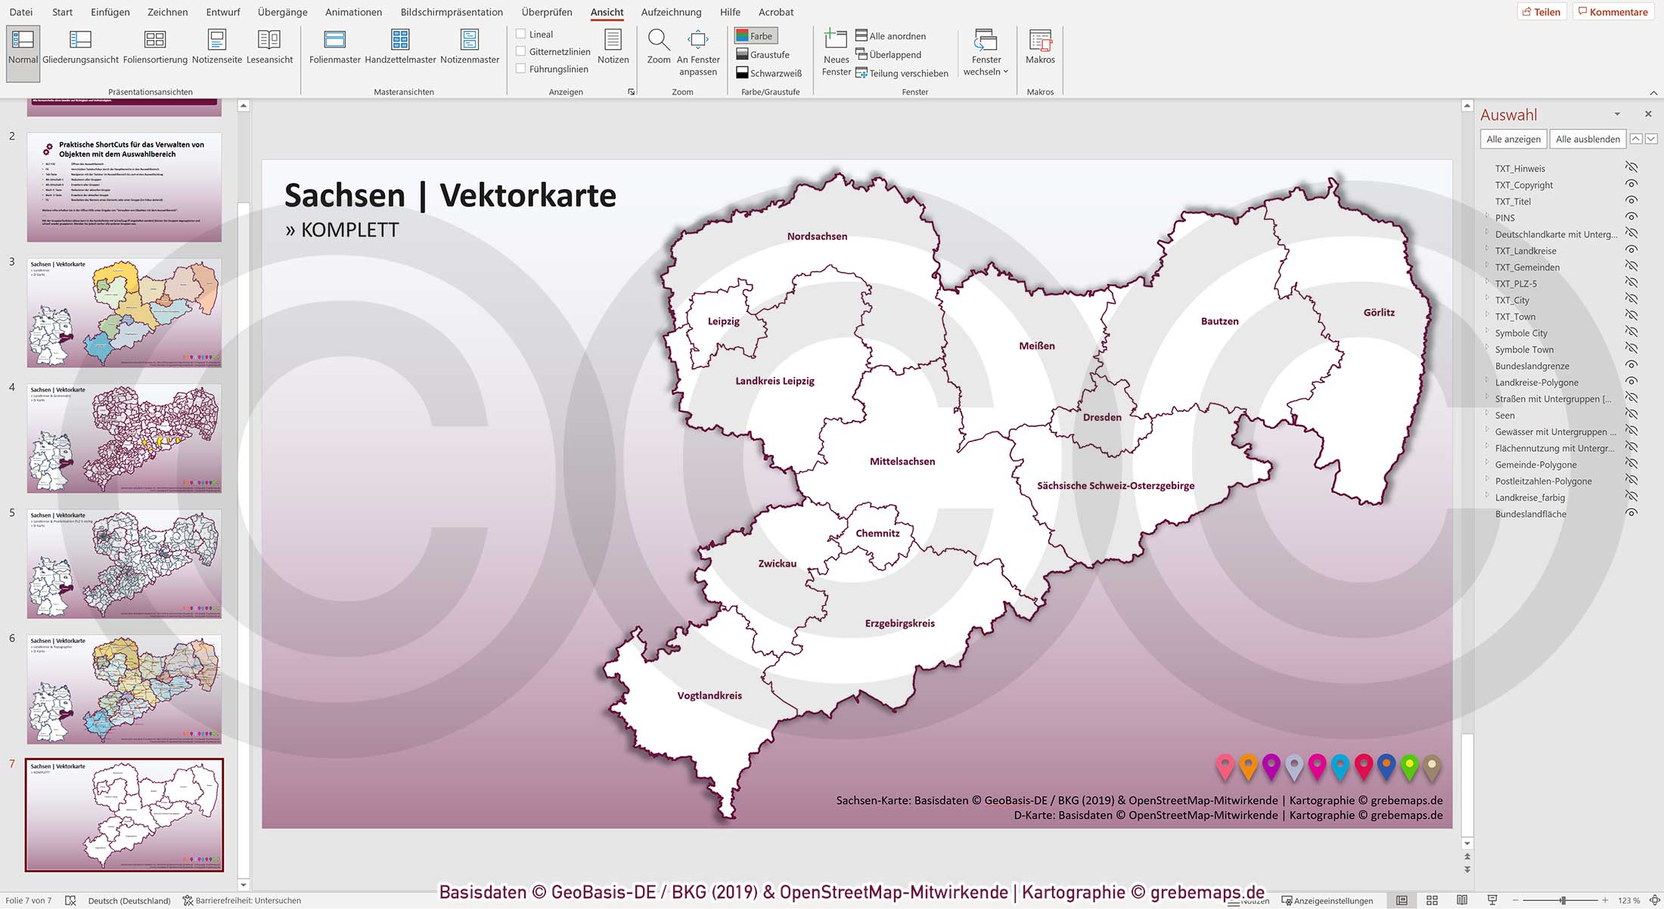
Task: Apply Graustufe color mode
Action: coord(763,54)
